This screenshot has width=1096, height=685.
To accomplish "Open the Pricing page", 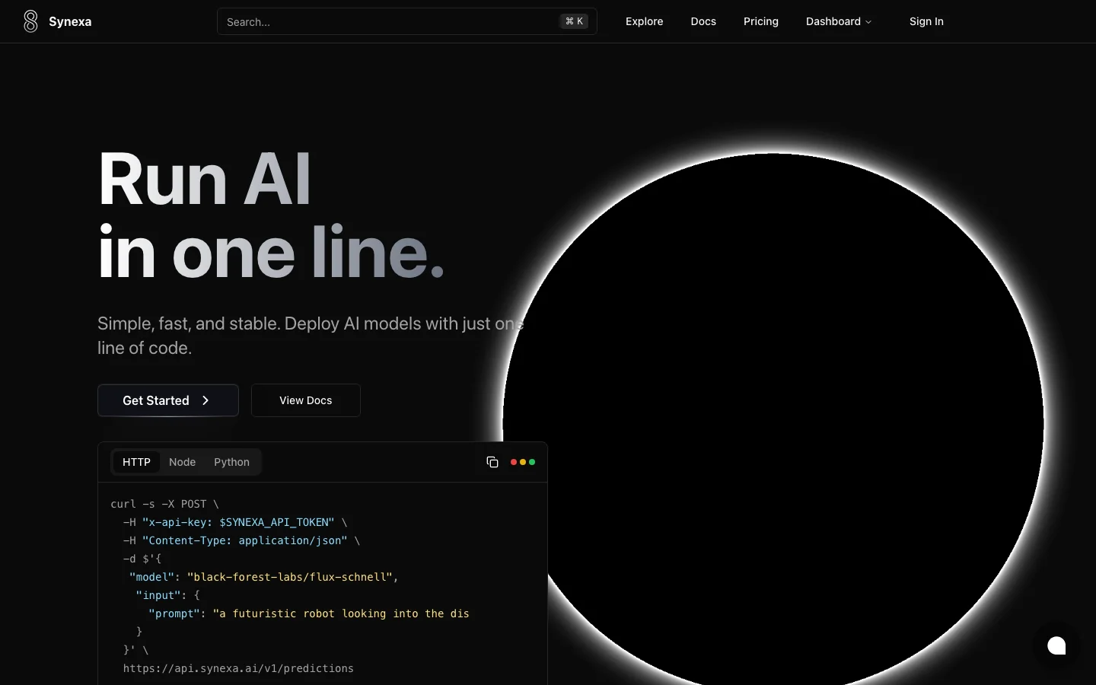I will click(761, 21).
